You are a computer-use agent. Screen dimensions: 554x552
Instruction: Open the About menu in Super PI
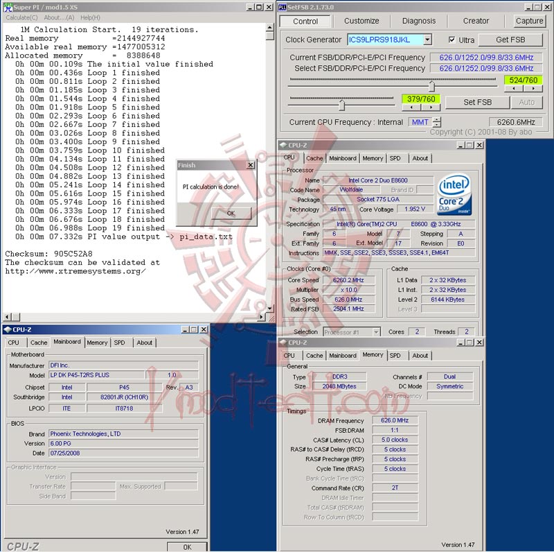[x=59, y=17]
